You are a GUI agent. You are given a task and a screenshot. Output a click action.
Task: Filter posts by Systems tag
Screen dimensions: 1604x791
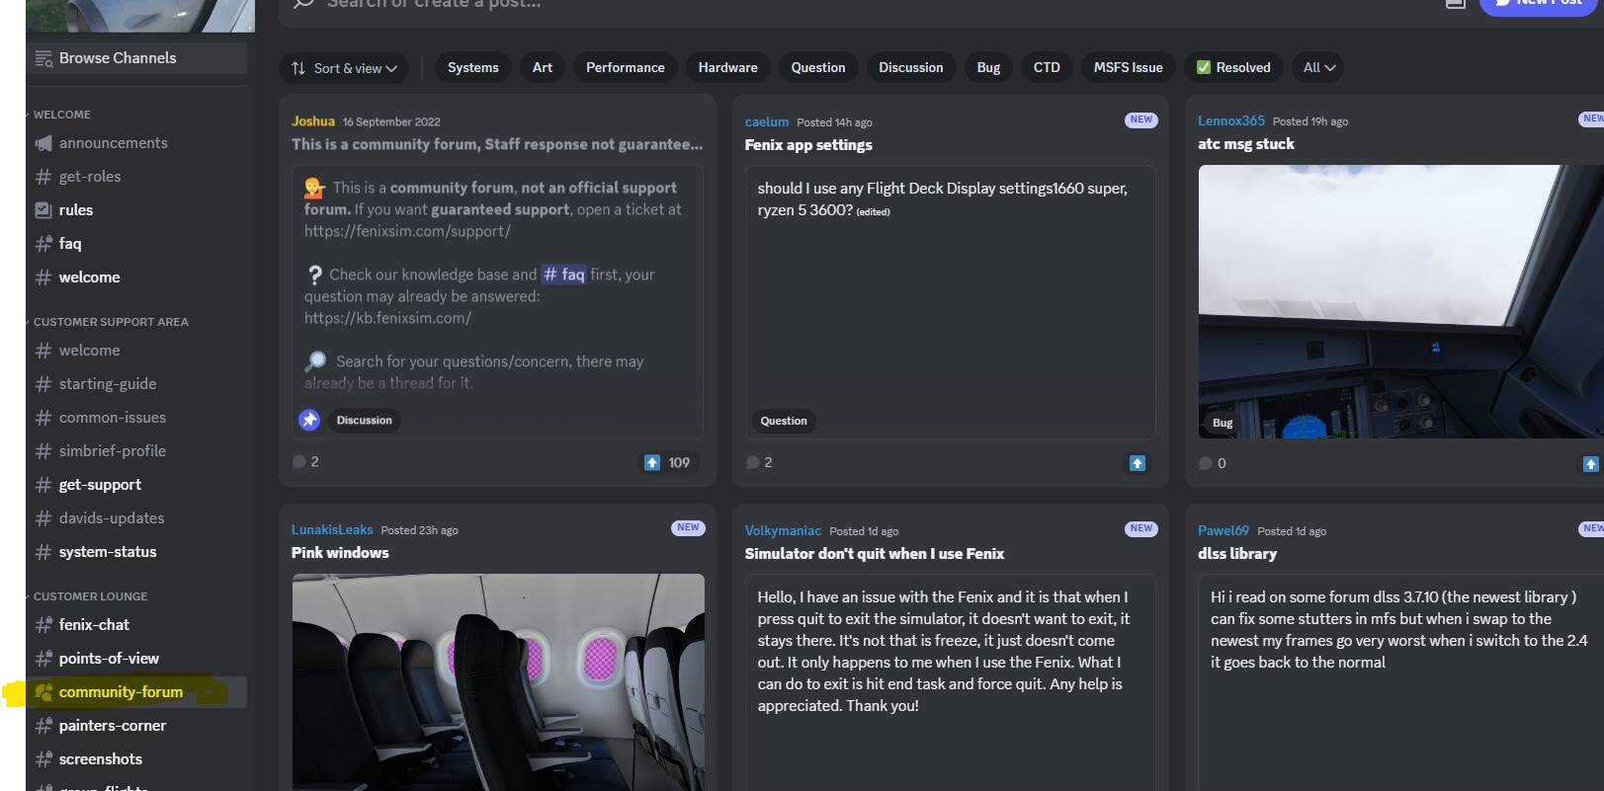click(x=472, y=67)
